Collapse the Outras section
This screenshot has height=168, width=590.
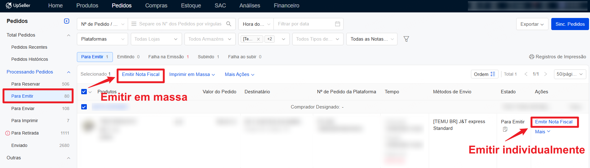point(69,158)
